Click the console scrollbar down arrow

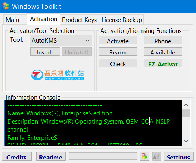[186, 141]
